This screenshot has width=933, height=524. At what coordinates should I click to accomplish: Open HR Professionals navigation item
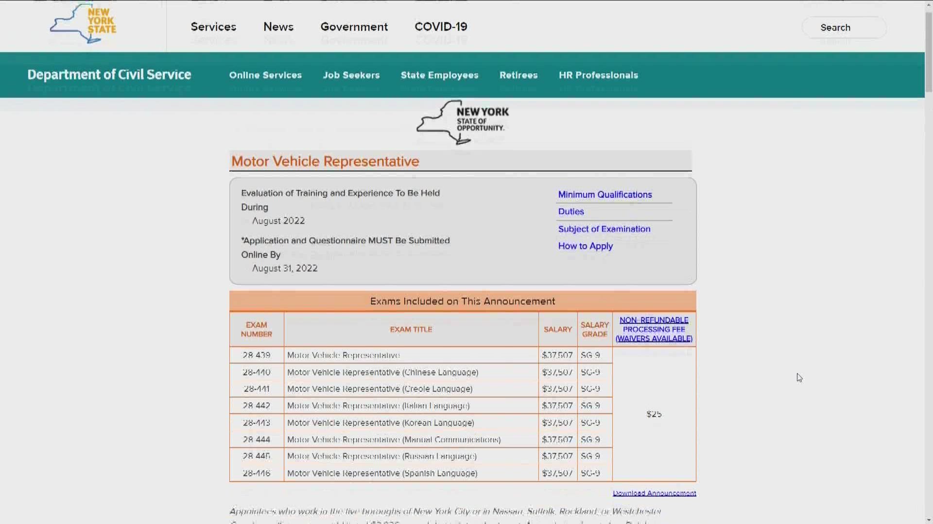pyautogui.click(x=598, y=75)
